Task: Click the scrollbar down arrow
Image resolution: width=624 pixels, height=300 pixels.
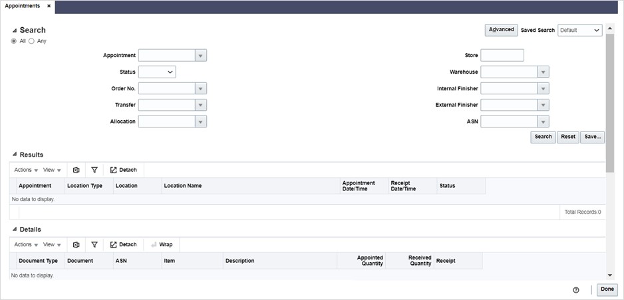Action: (610, 275)
